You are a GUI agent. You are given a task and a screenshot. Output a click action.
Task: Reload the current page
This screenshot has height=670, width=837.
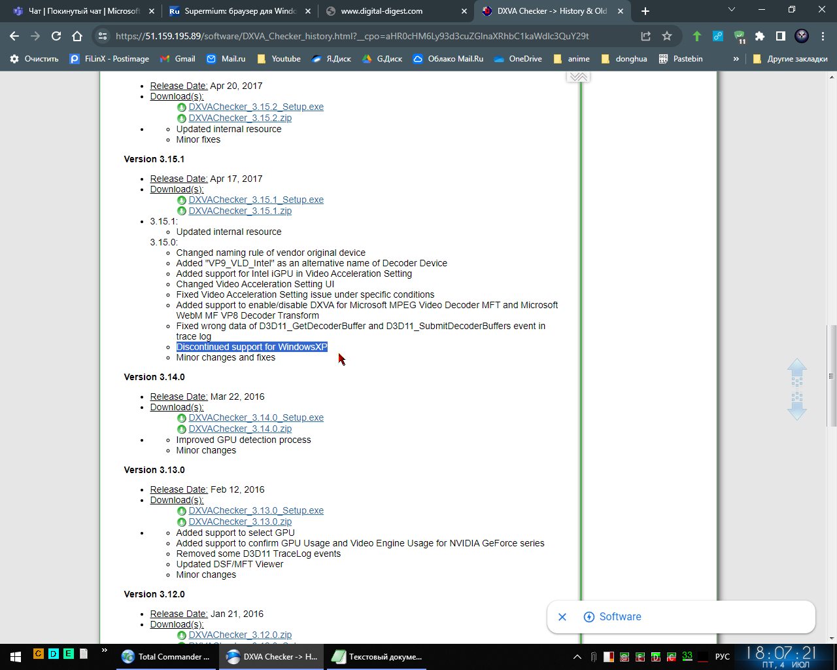(x=56, y=36)
